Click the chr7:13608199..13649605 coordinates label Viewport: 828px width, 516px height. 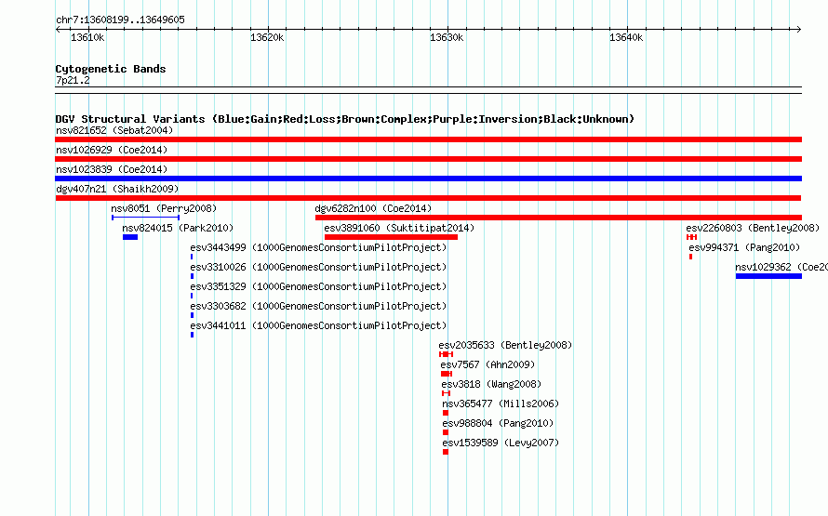click(x=120, y=20)
